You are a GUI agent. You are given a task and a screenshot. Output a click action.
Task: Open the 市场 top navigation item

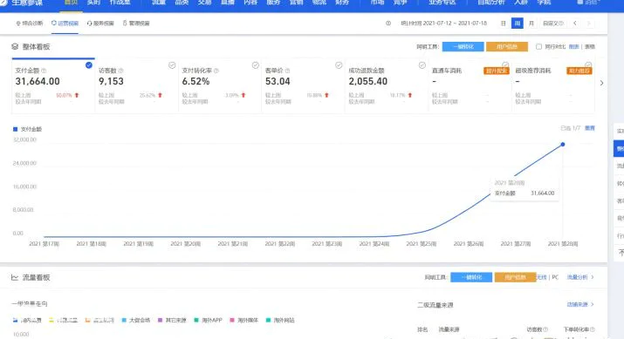[x=377, y=3]
